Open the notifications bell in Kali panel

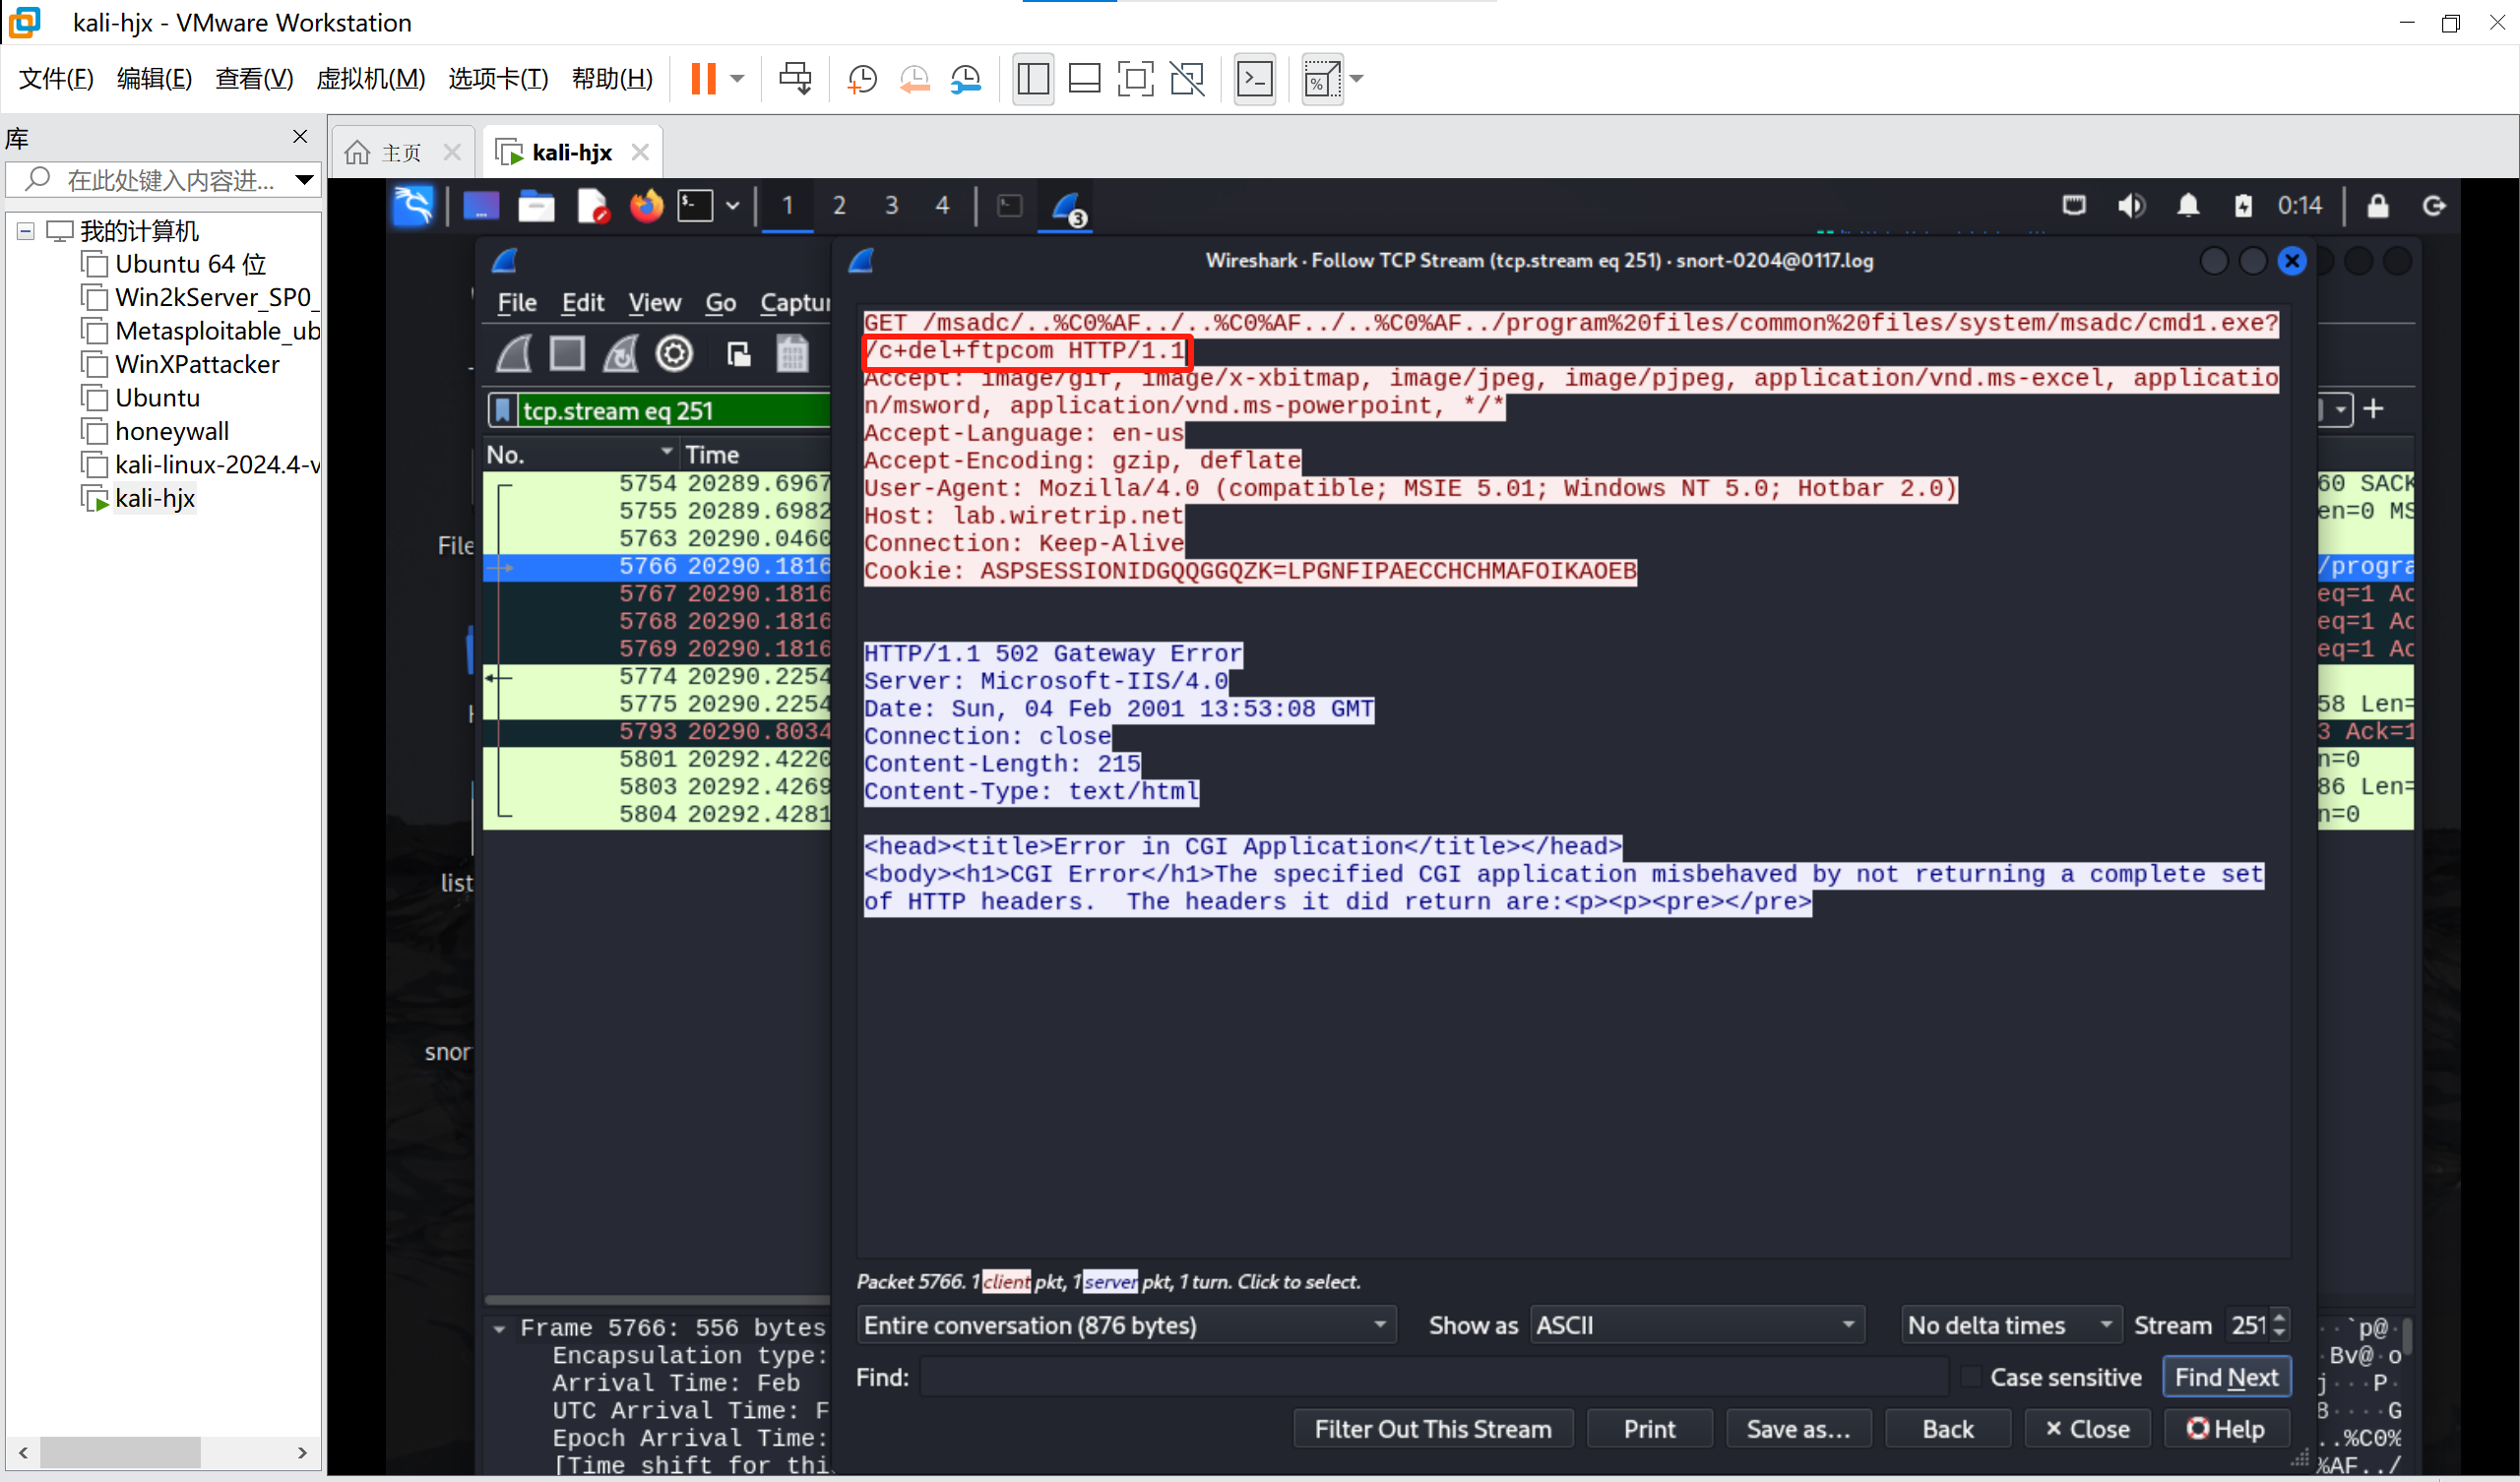[x=2188, y=206]
